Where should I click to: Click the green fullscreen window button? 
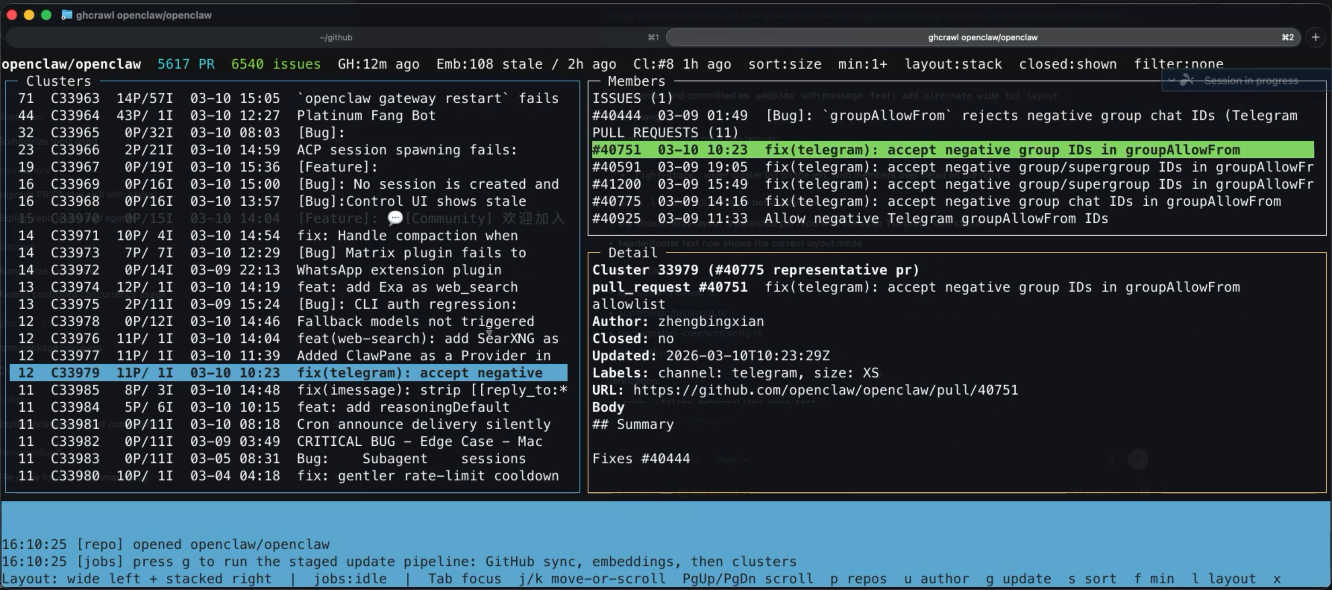coord(46,15)
